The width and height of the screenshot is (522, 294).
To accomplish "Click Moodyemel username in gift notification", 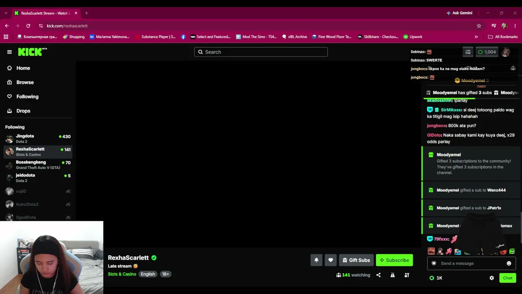I will (449, 155).
